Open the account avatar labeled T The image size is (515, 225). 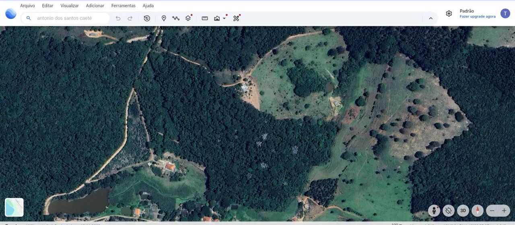coord(505,14)
